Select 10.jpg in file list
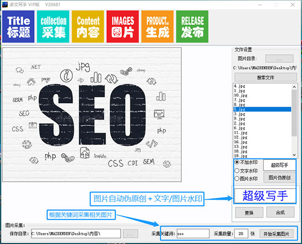The height and width of the screenshot is (244, 302). (262, 95)
